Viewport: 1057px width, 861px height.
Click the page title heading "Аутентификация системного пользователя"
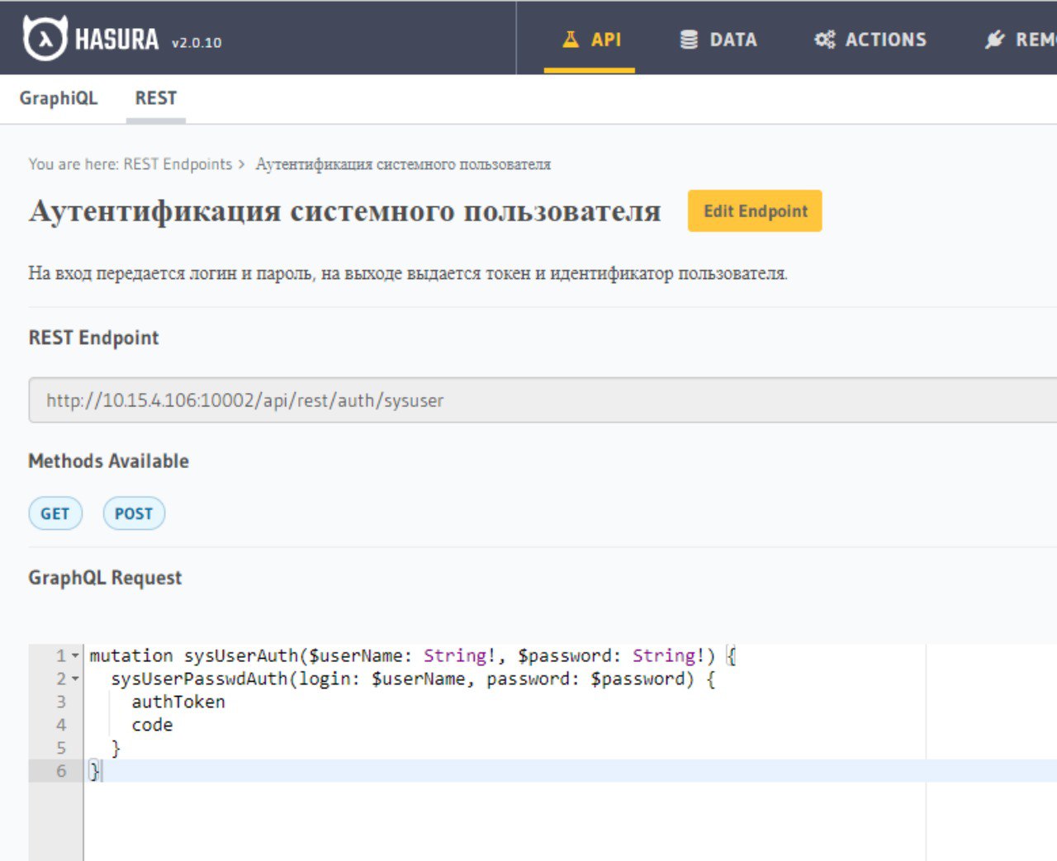click(x=345, y=211)
